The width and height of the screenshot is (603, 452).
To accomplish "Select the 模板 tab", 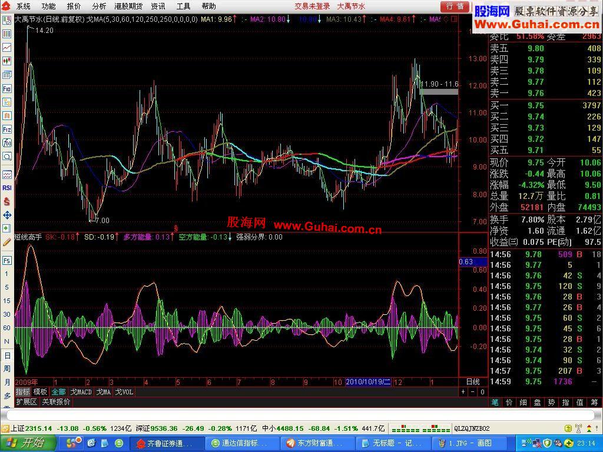I will [41, 392].
